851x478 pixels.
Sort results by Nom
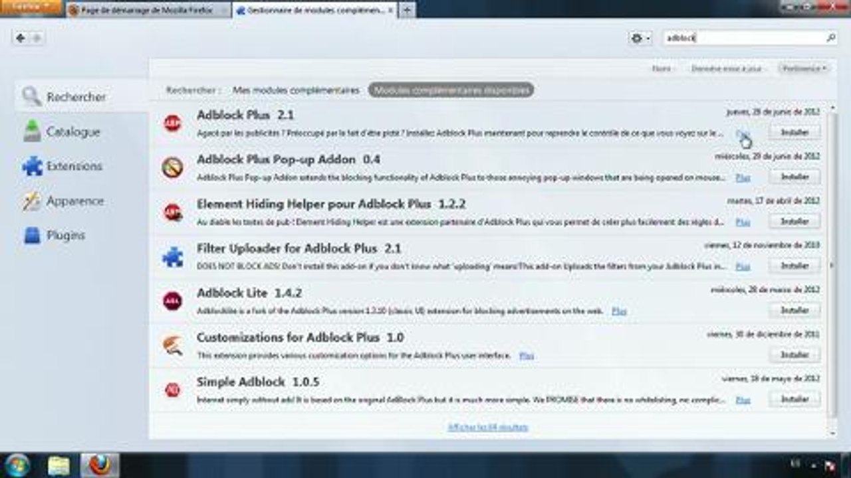(662, 68)
